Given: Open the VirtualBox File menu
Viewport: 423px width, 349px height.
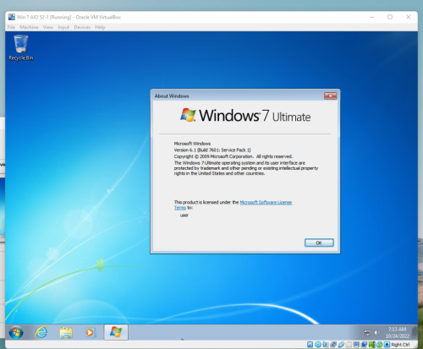Looking at the screenshot, I should (11, 27).
